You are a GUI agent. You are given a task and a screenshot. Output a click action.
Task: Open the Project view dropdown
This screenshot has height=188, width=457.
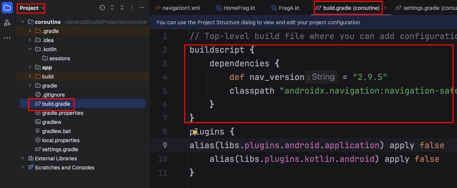(x=32, y=8)
